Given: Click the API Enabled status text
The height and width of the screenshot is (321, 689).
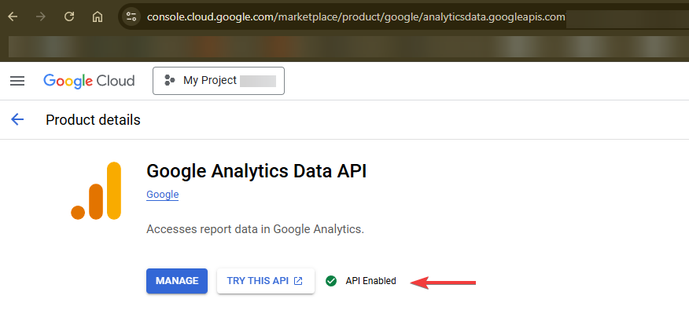Looking at the screenshot, I should [x=371, y=281].
